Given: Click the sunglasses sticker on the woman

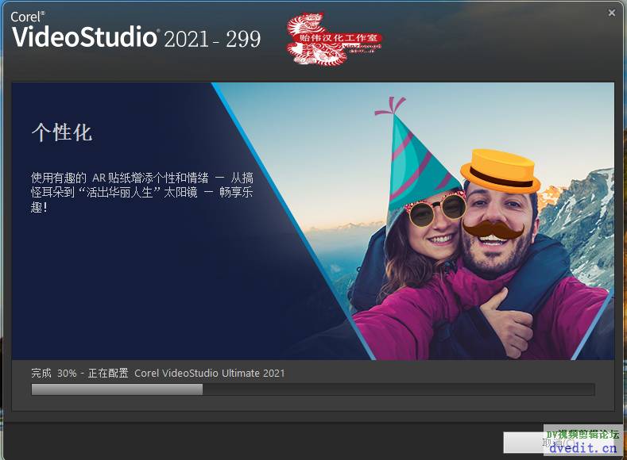Looking at the screenshot, I should pos(435,209).
